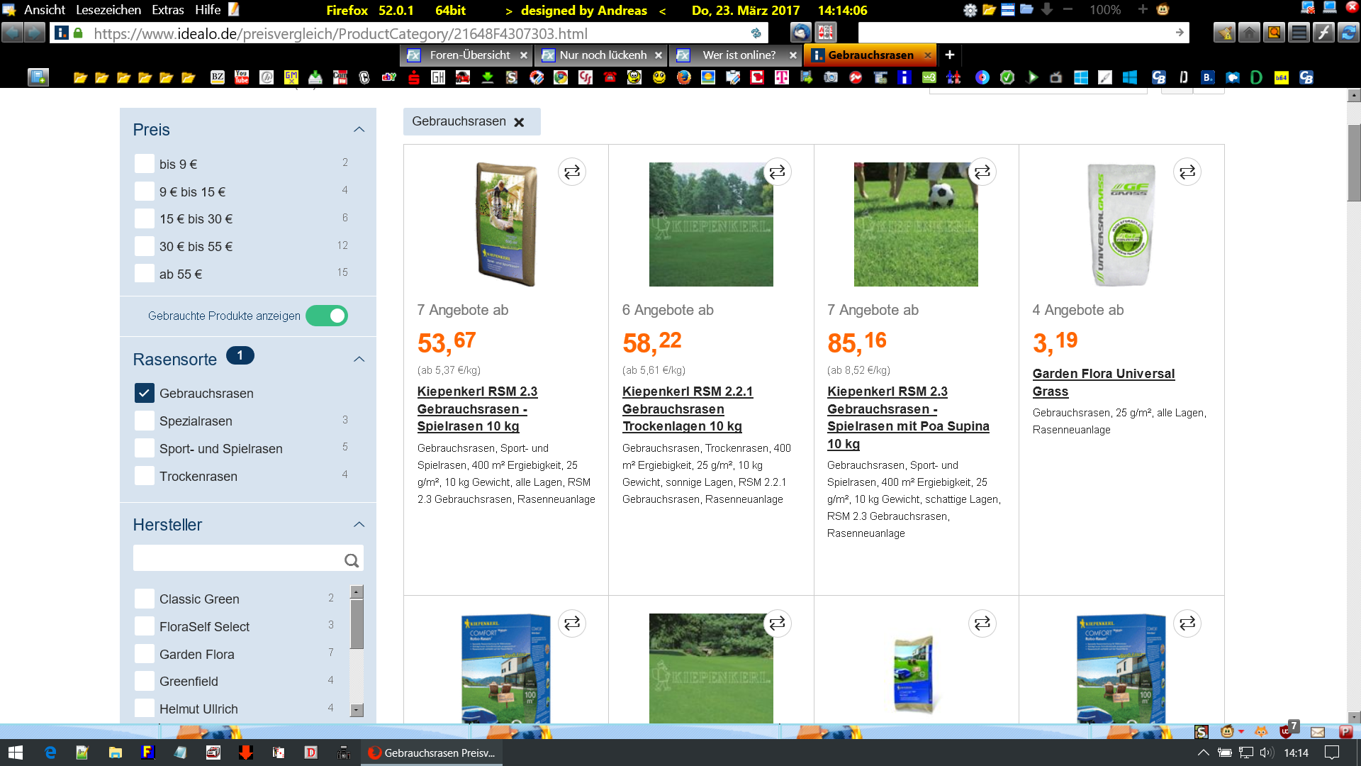Click the YouTube bookmark icon
1361x766 pixels.
coord(242,77)
